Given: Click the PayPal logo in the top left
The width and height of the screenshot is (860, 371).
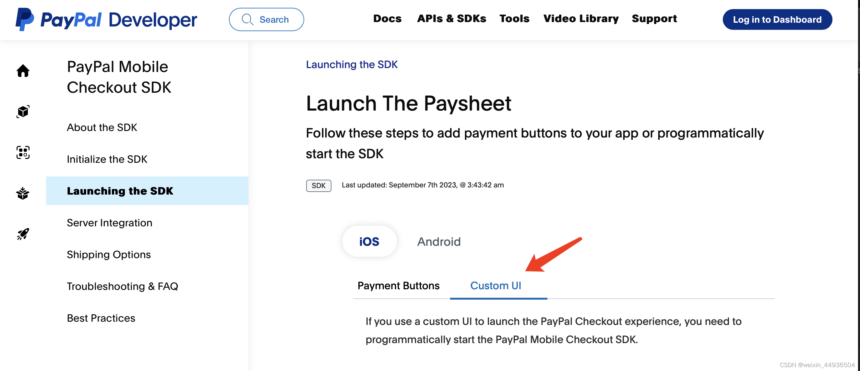Looking at the screenshot, I should click(25, 19).
